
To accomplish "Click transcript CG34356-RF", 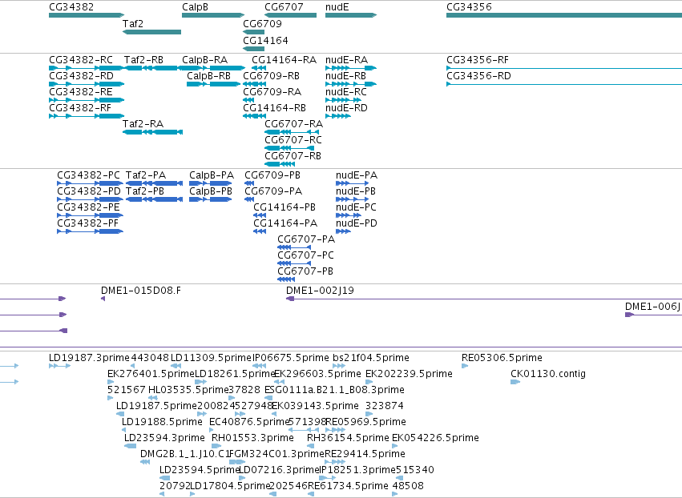I will tap(478, 59).
